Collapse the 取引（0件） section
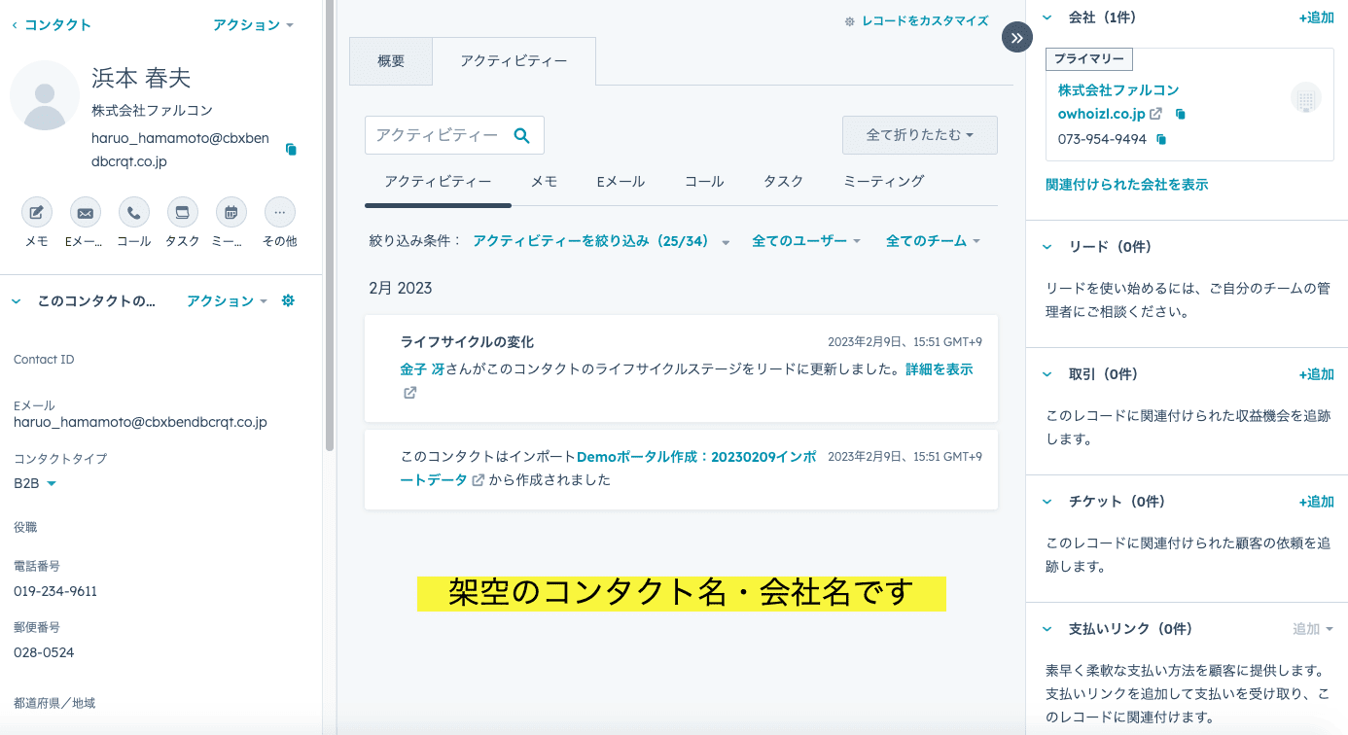1348x735 pixels. 1046,374
